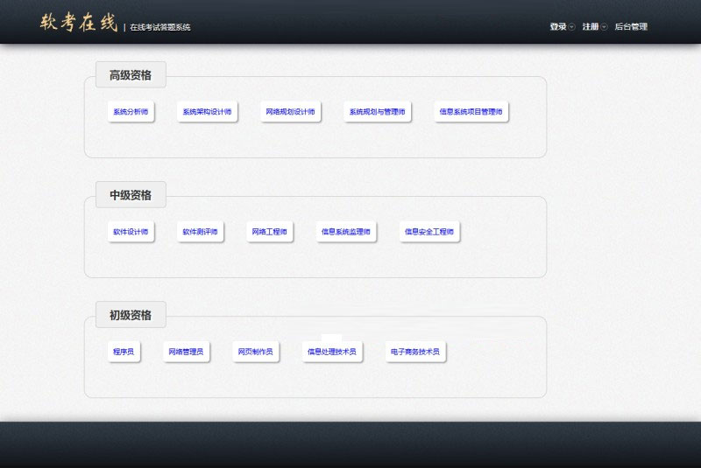Choose 系统规划与管理师 exam
This screenshot has height=468, width=701.
378,112
